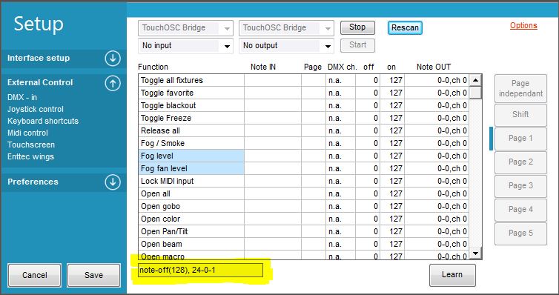Collapse External Control with the up arrow

[113, 83]
